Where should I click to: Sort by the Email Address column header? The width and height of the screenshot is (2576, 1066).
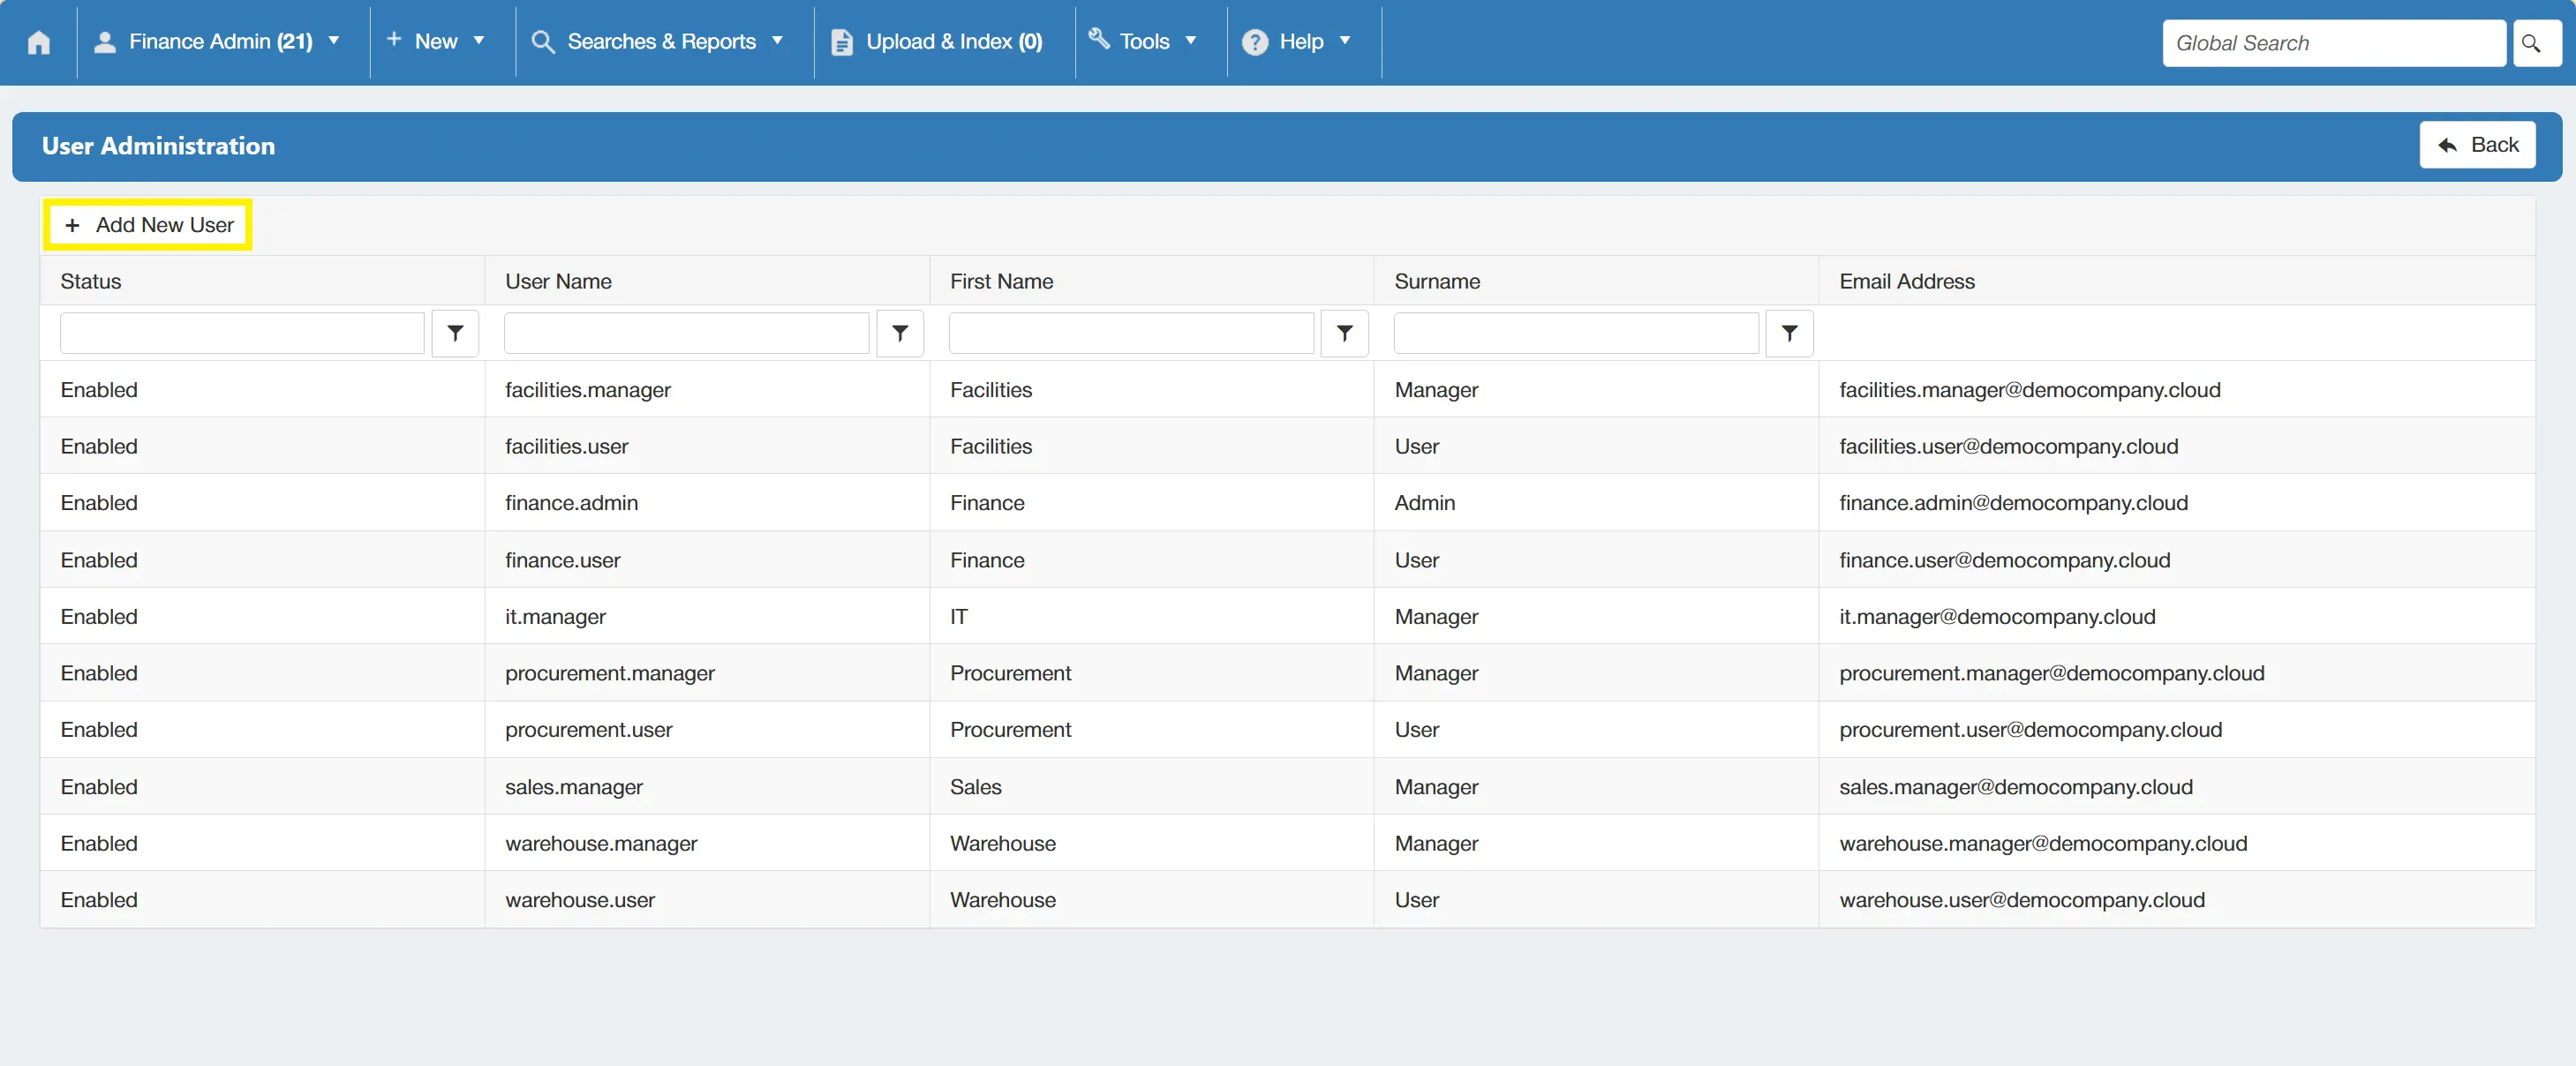click(1907, 281)
